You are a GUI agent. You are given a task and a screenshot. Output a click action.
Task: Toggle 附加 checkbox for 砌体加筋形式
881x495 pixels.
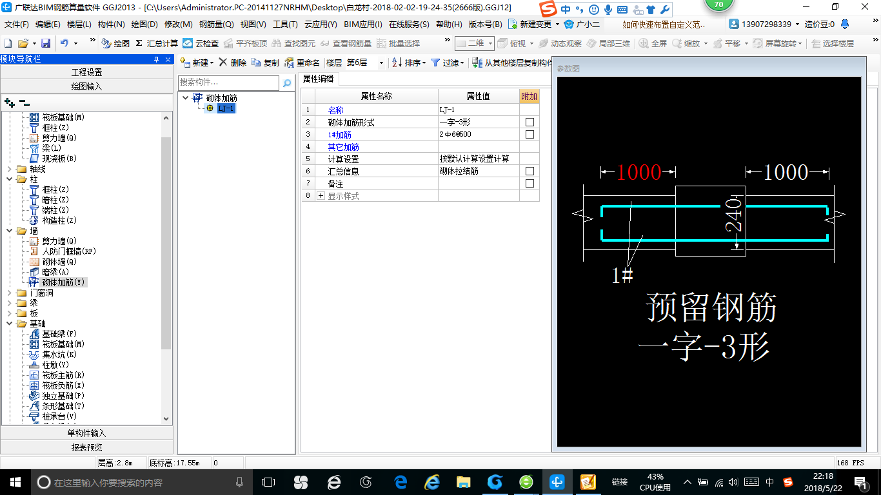tap(530, 122)
